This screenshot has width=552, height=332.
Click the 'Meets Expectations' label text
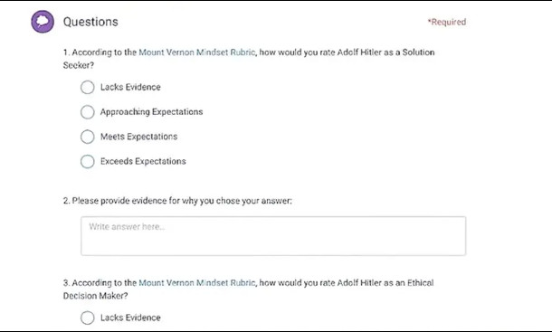tap(138, 137)
